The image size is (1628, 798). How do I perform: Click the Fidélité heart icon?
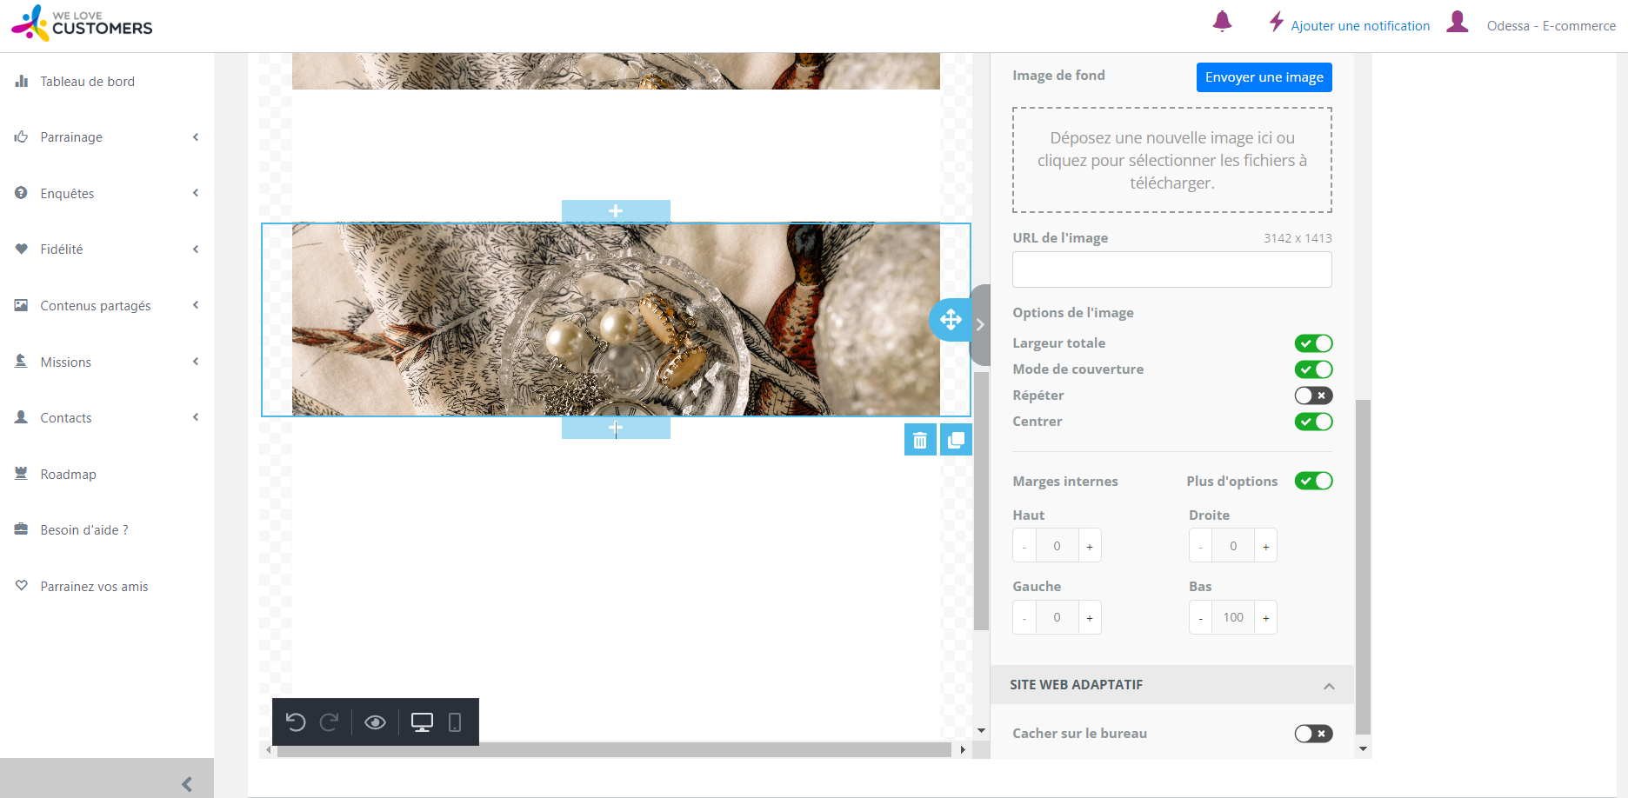tap(22, 249)
